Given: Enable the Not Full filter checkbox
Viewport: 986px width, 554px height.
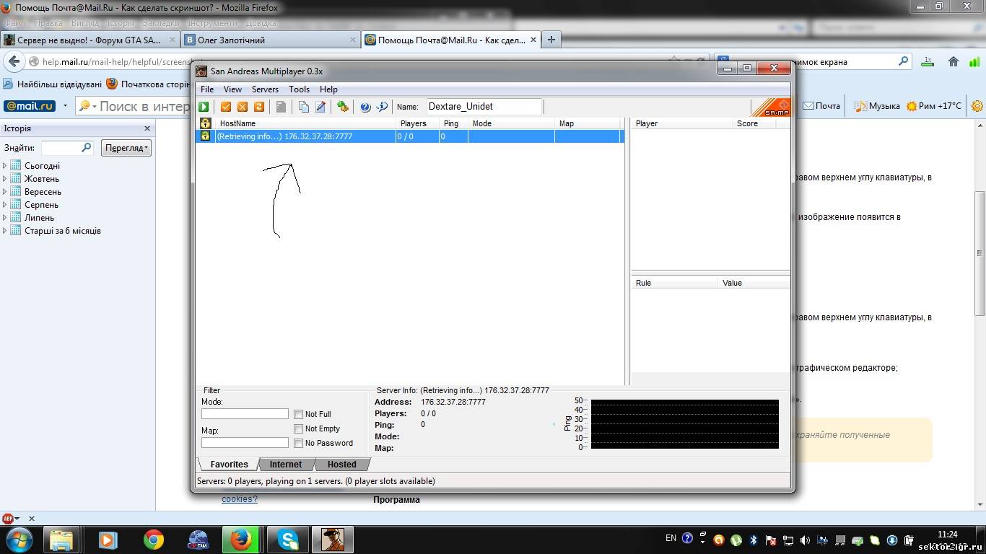Looking at the screenshot, I should point(298,414).
